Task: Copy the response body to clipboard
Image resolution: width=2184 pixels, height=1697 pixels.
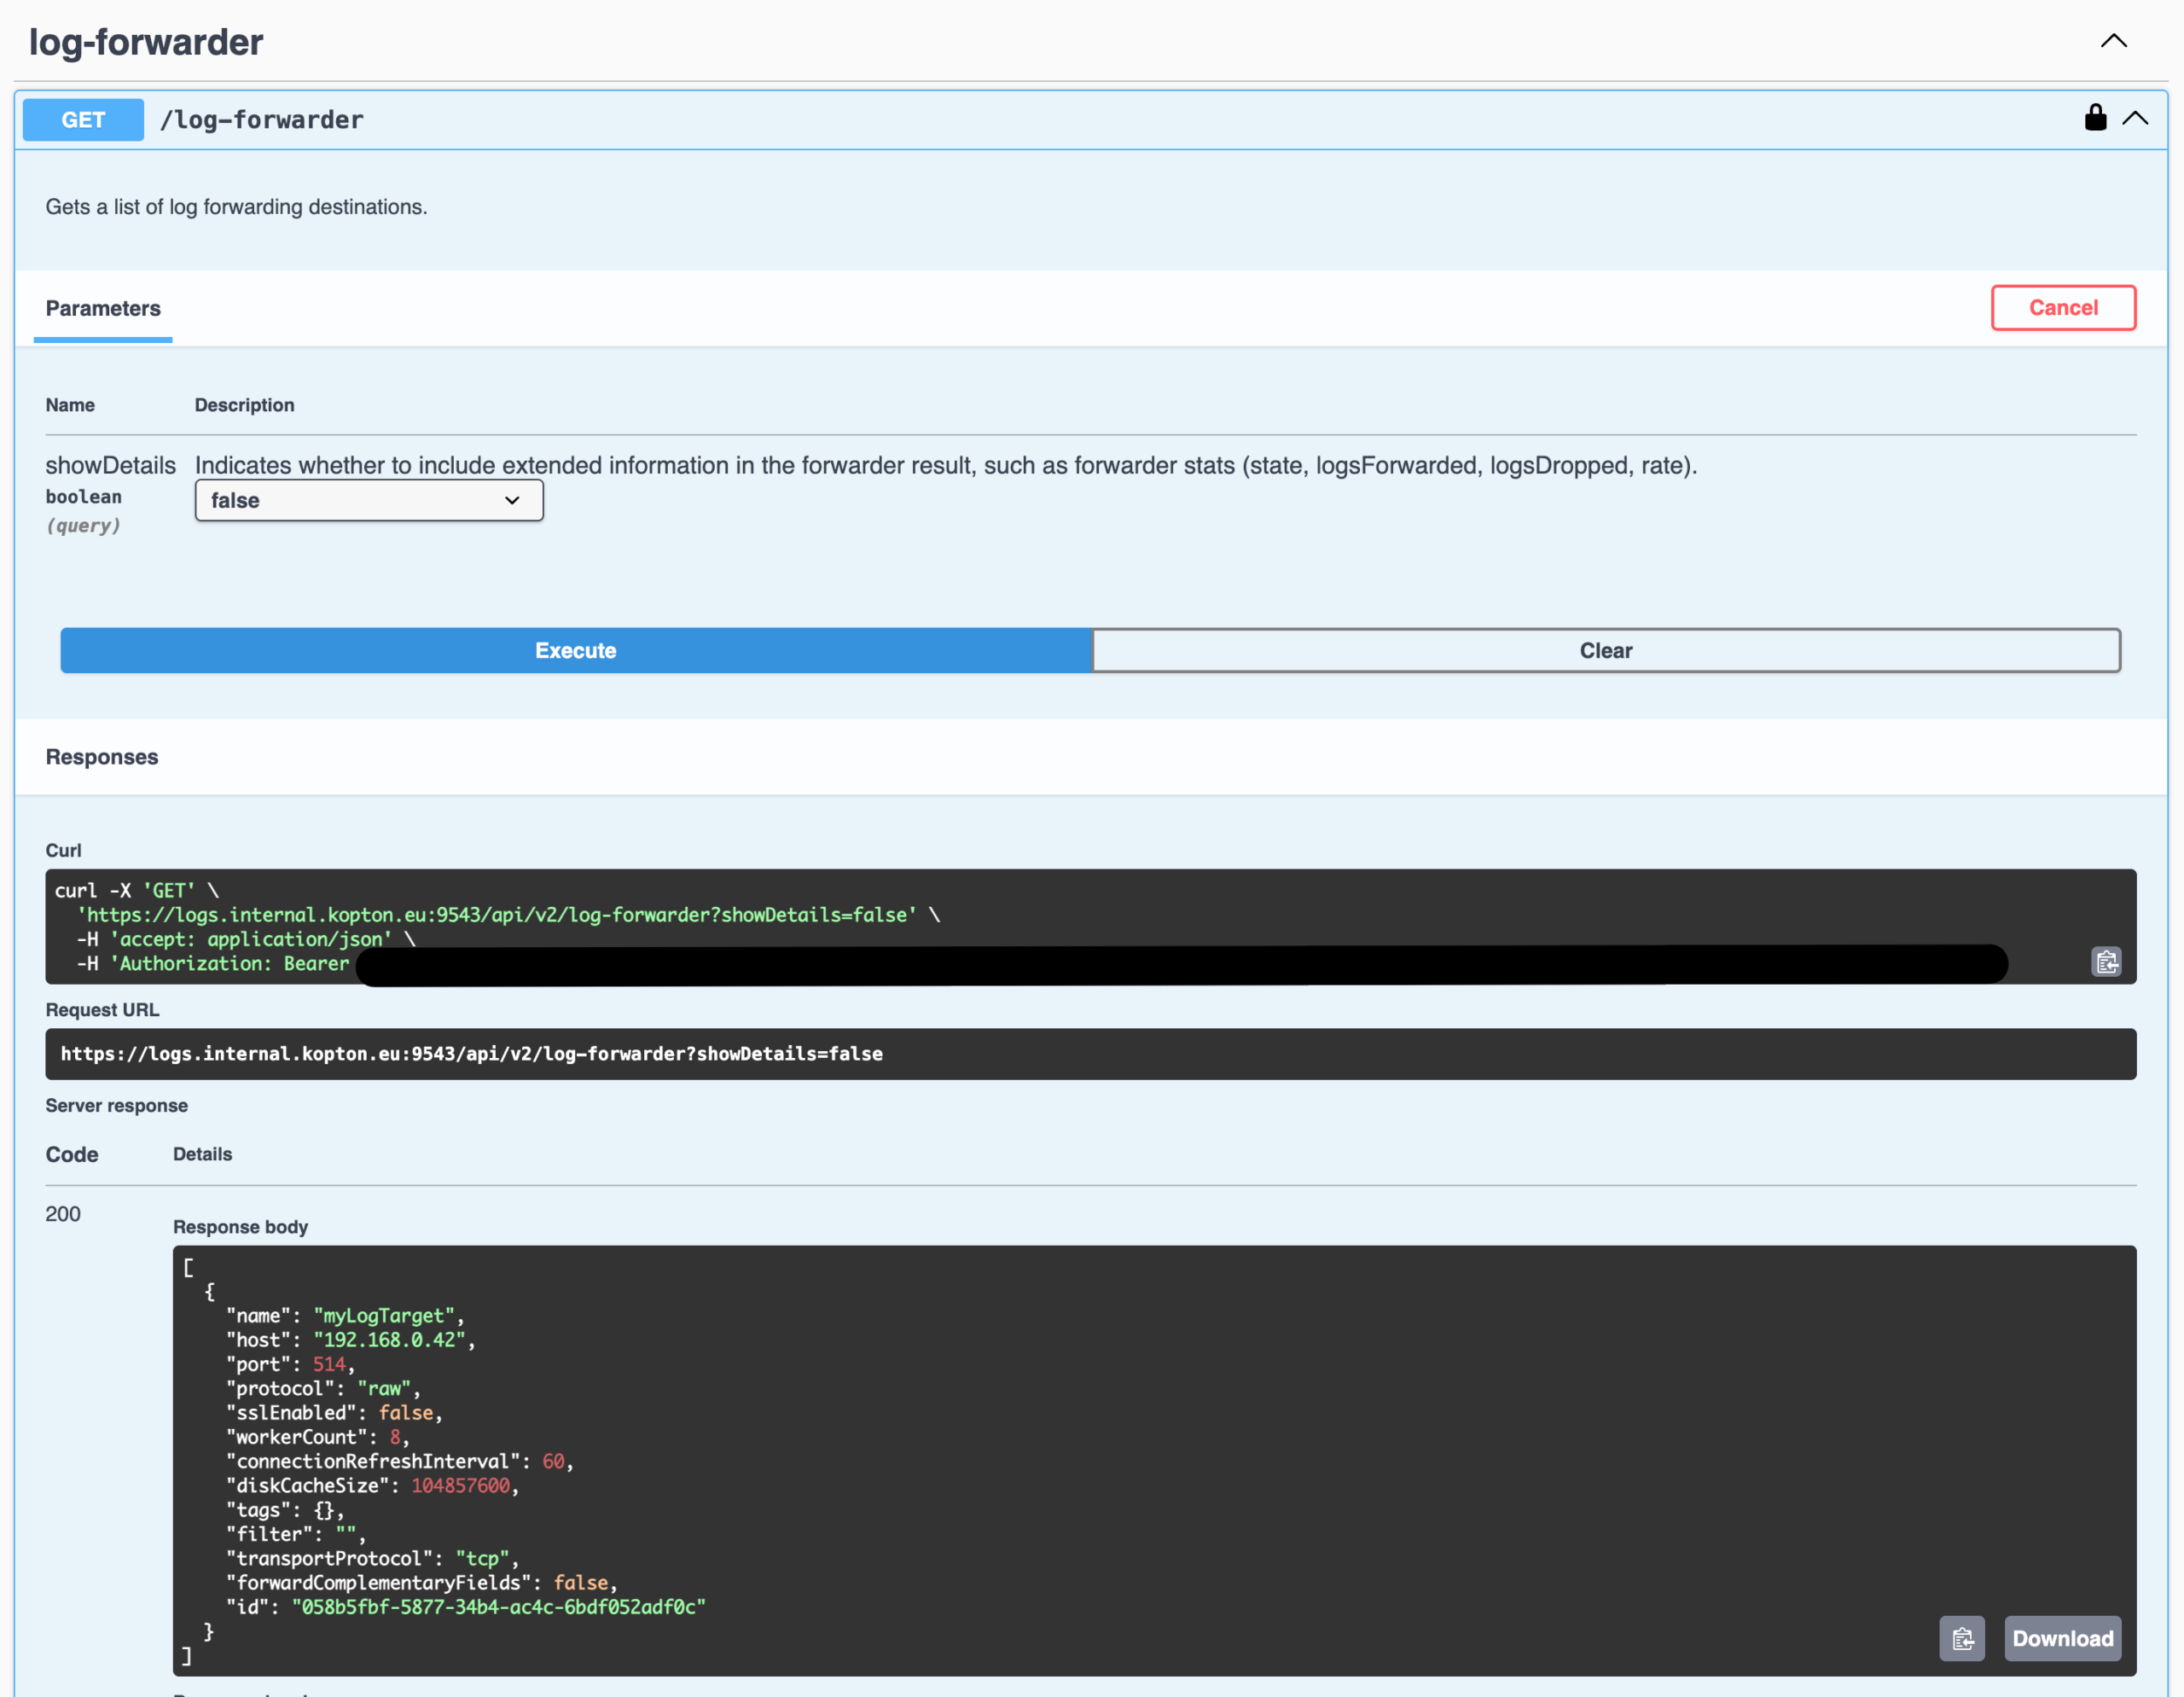Action: [x=1961, y=1638]
